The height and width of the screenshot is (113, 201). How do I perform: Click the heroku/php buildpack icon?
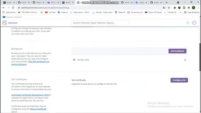74,60
